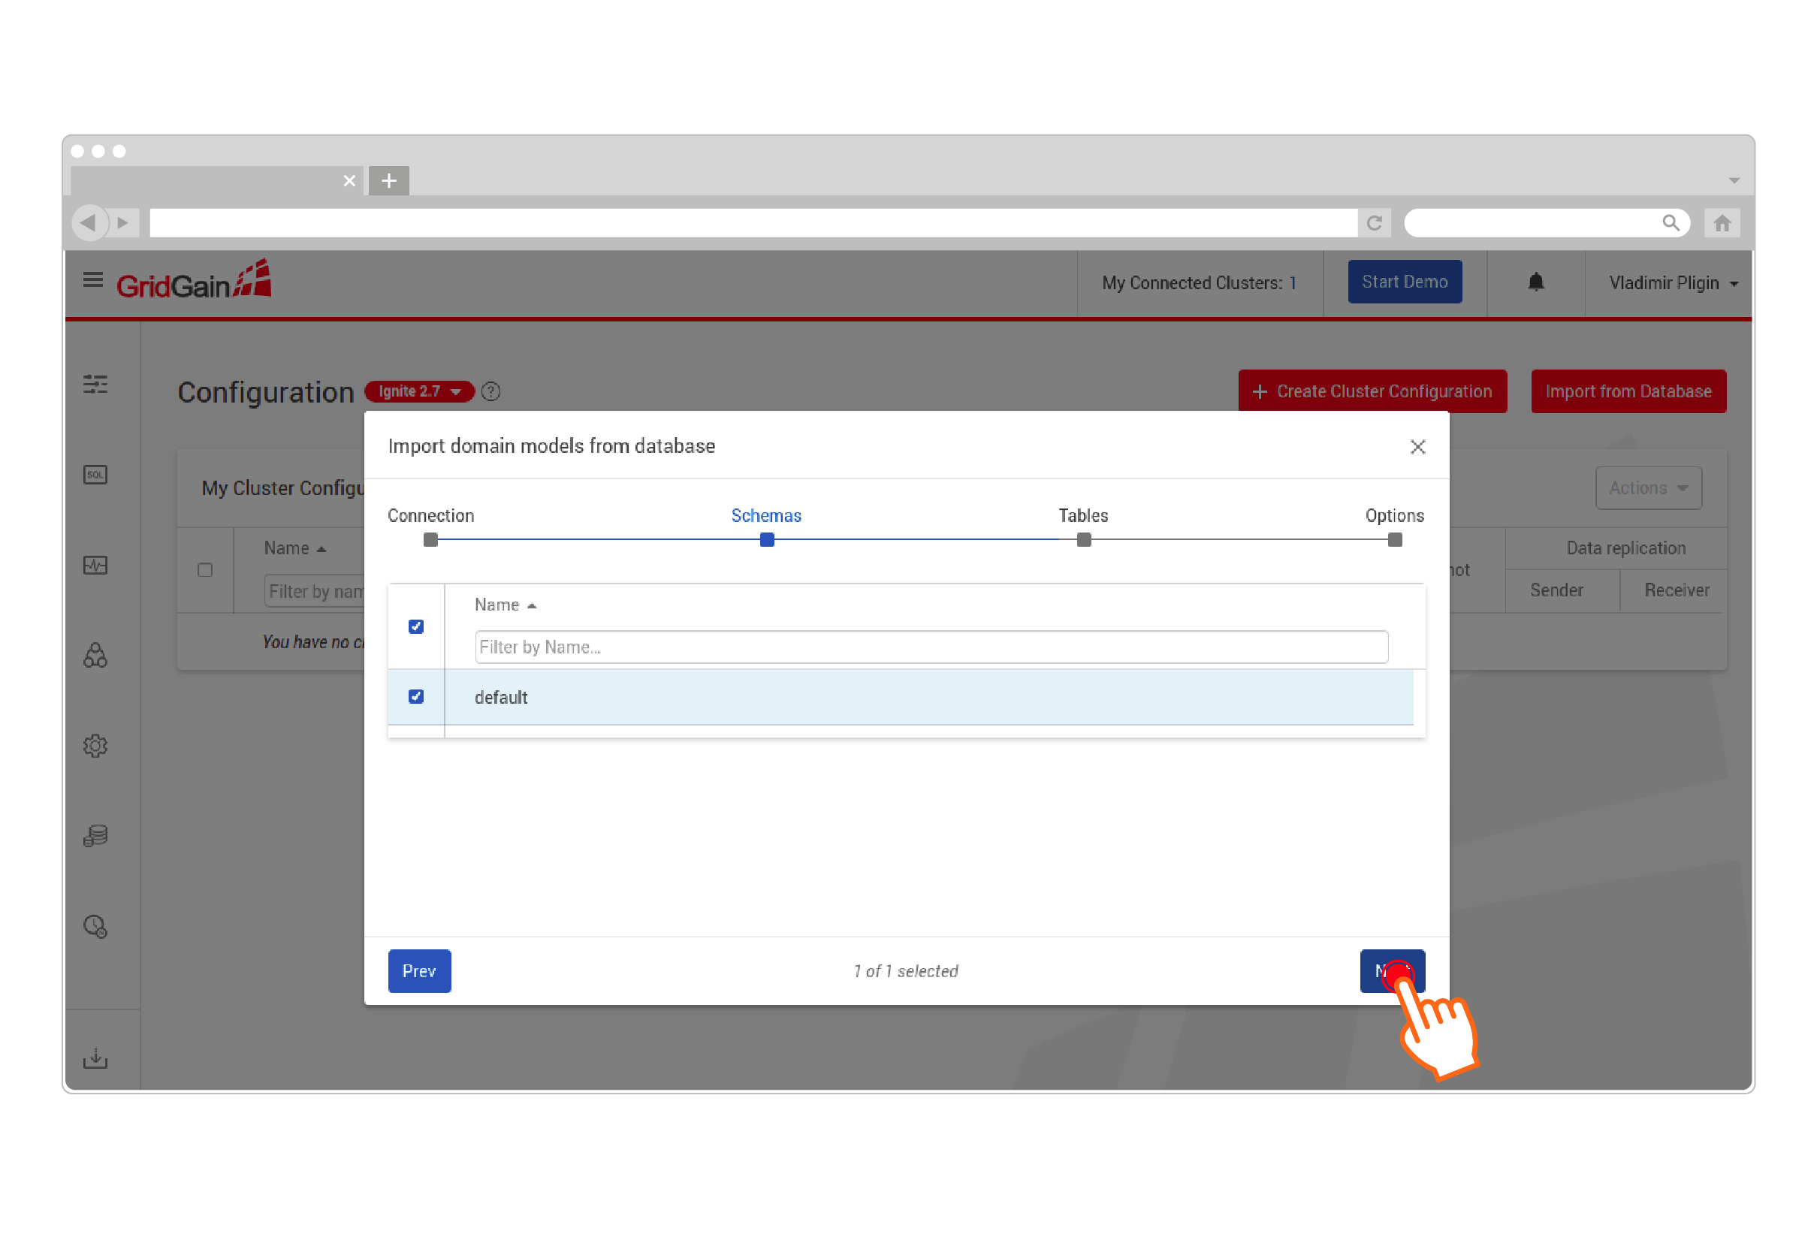Click the Prev button
The image size is (1817, 1234).
tap(420, 970)
